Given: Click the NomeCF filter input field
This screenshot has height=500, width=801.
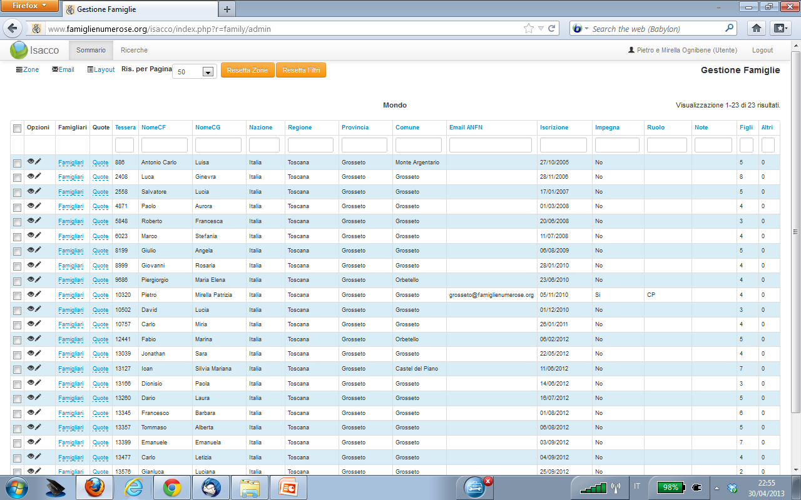Looking at the screenshot, I should [x=165, y=145].
